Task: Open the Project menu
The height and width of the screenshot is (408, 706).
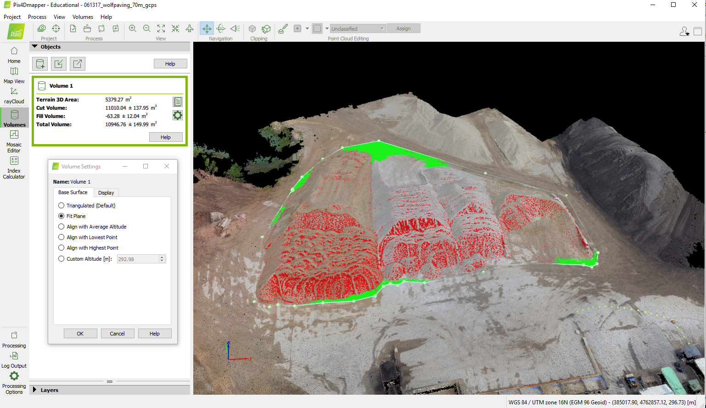Action: tap(12, 17)
